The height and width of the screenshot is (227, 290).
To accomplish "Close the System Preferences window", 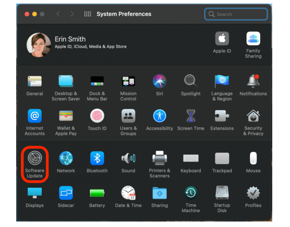I will 27,14.
